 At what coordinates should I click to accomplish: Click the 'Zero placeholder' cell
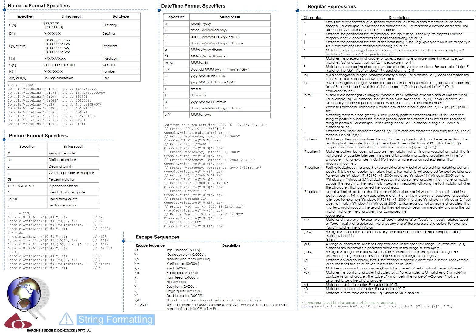coord(73,153)
